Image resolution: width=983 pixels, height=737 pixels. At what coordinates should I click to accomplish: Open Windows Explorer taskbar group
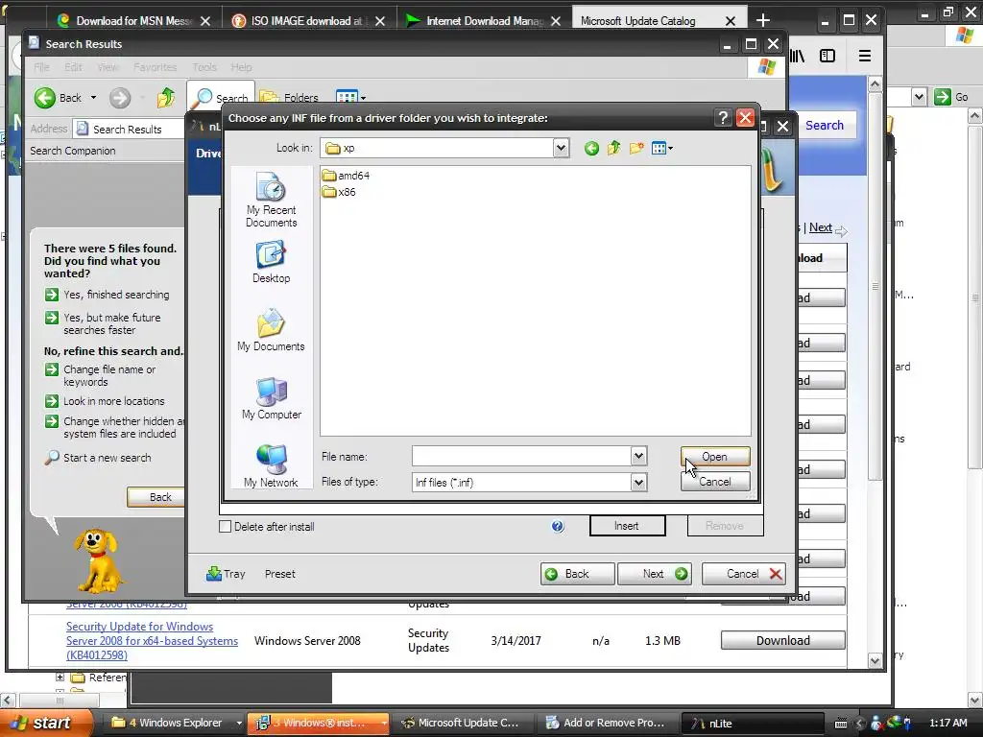[177, 723]
